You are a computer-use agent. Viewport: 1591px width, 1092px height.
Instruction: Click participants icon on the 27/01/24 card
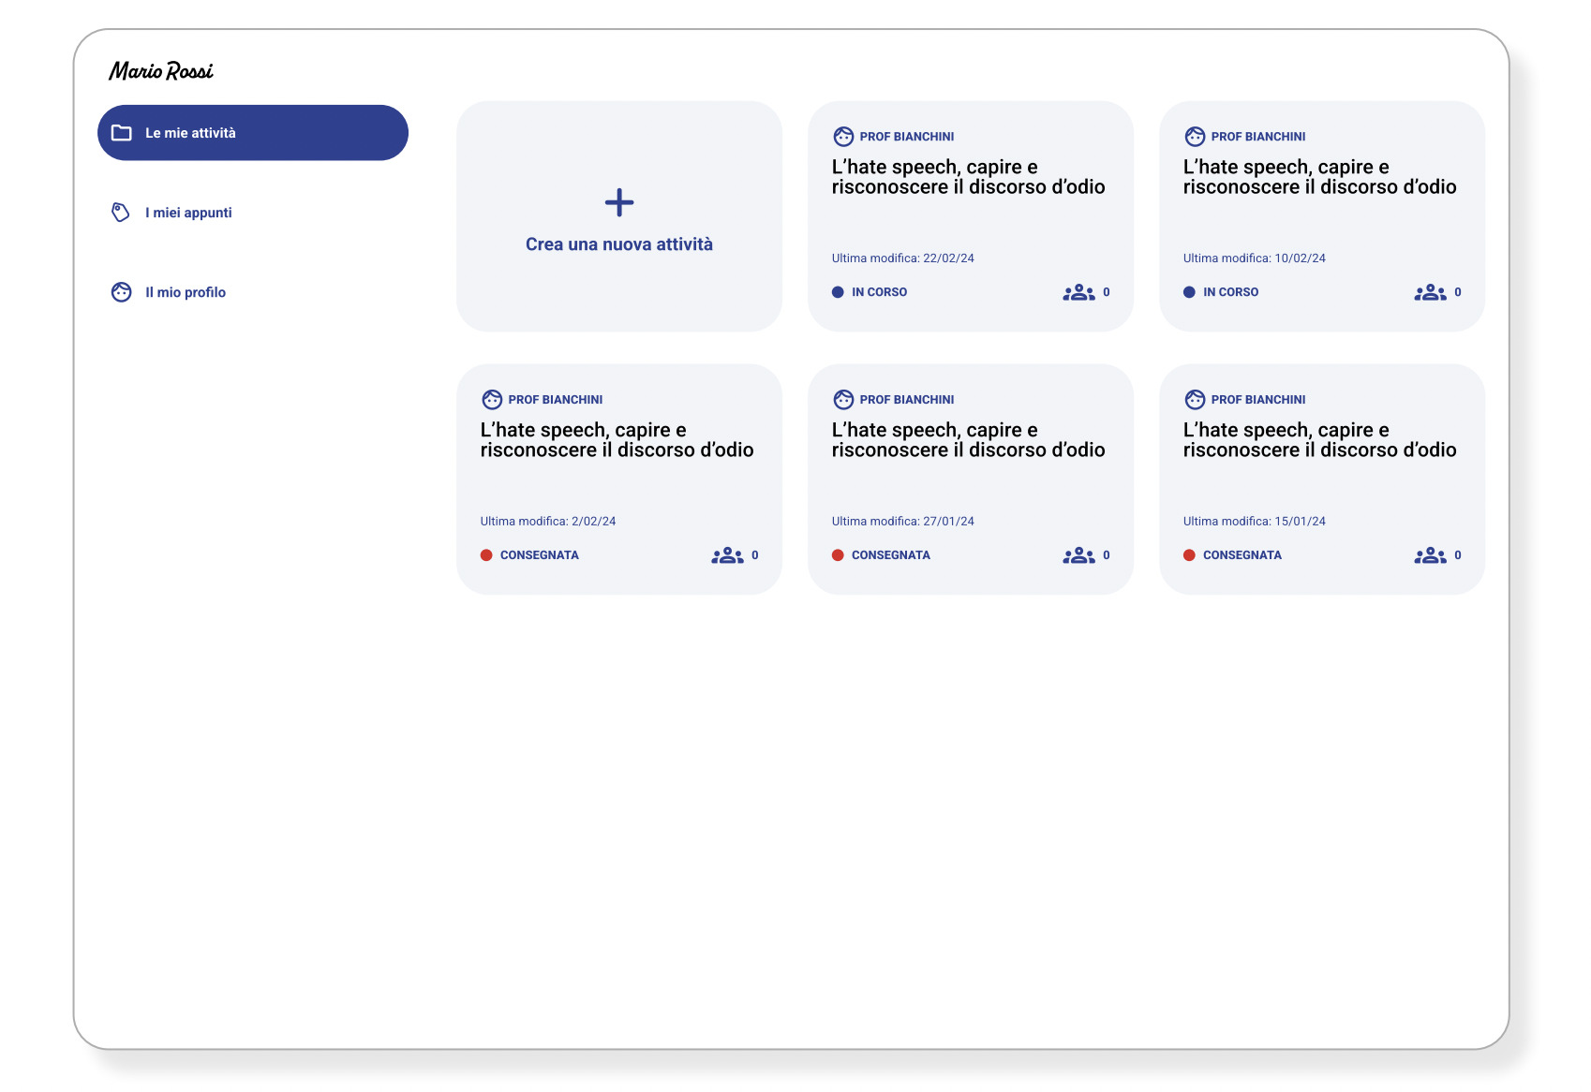click(1078, 555)
